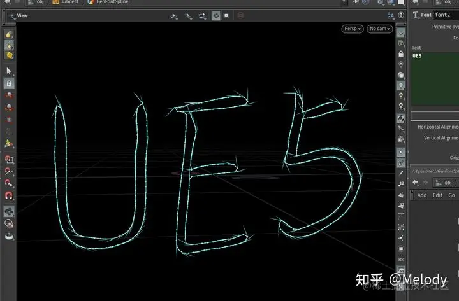Screen dimensions: 459x301
Task: Toggle grid snapping magnet icon
Action: tap(9, 160)
